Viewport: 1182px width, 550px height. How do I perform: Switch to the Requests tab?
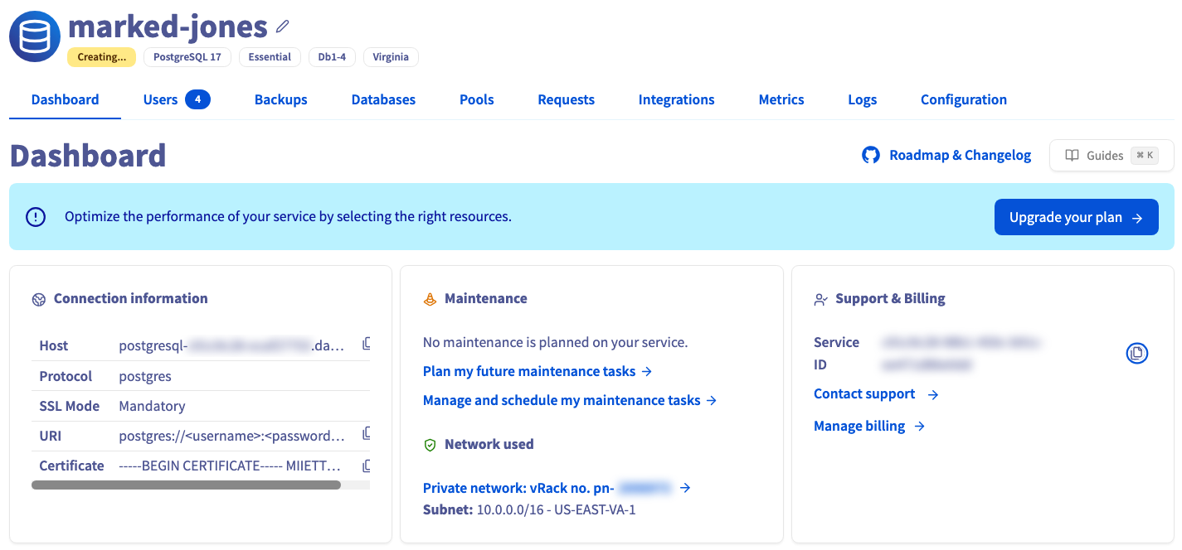[567, 99]
